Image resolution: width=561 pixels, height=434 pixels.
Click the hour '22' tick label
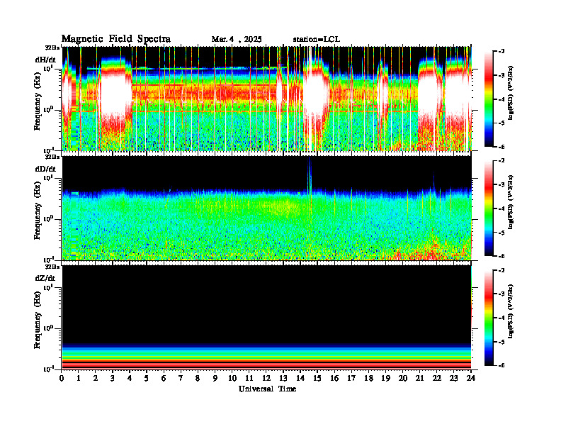(x=437, y=378)
